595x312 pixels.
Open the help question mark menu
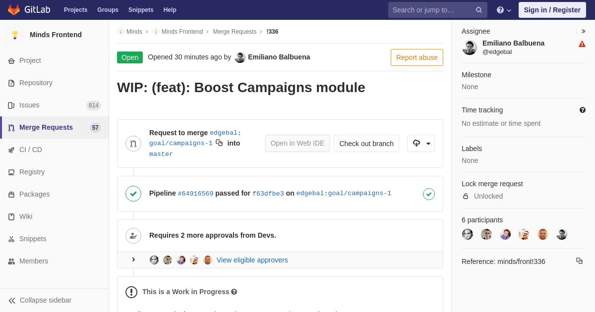(x=504, y=10)
